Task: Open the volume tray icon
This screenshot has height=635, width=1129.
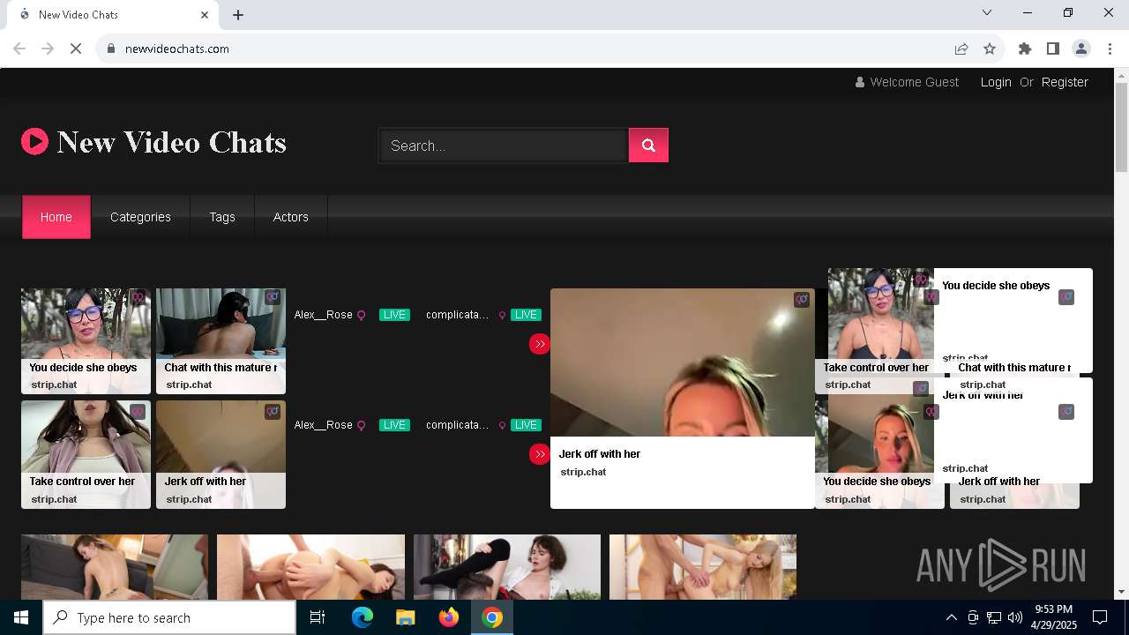Action: click(1015, 617)
